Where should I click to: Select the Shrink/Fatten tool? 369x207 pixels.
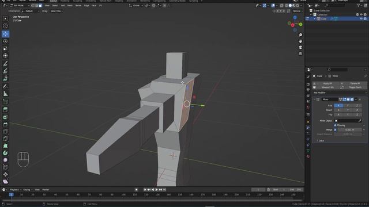coord(5,174)
